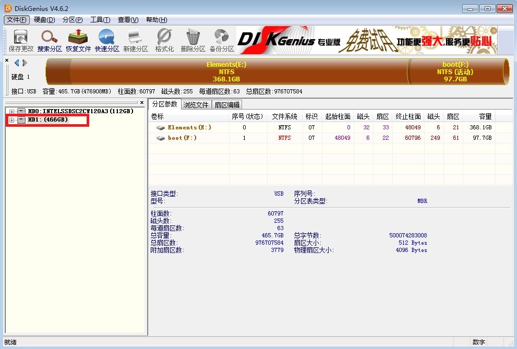The height and width of the screenshot is (349, 517).
Task: Switch to the 扇区编辑 tab
Action: click(226, 105)
